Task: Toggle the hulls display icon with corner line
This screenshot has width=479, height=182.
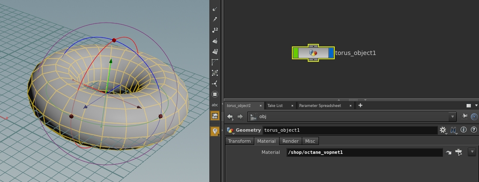Action: 215,62
